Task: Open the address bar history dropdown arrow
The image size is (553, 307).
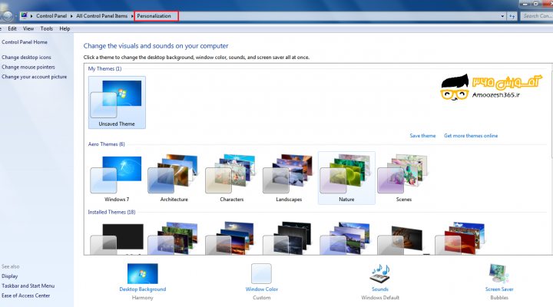Action: 502,16
